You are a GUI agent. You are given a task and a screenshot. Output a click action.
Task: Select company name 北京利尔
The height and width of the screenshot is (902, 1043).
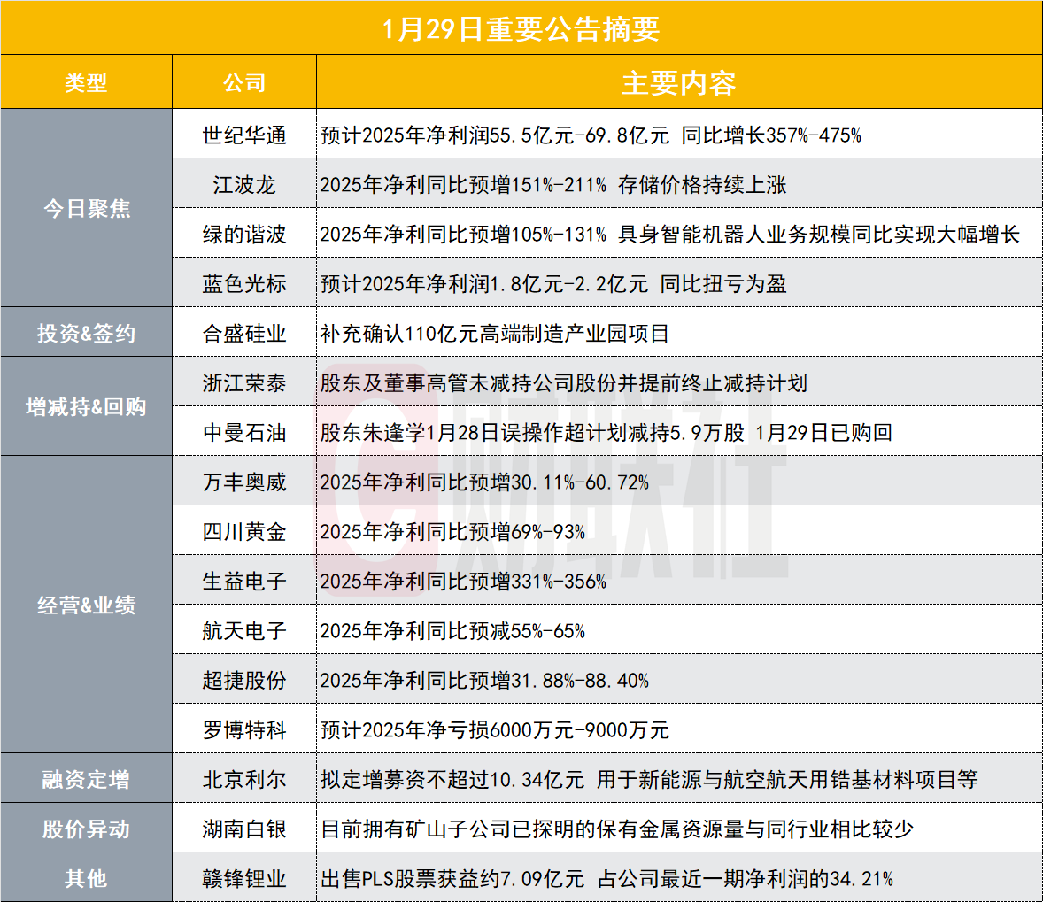tap(244, 779)
